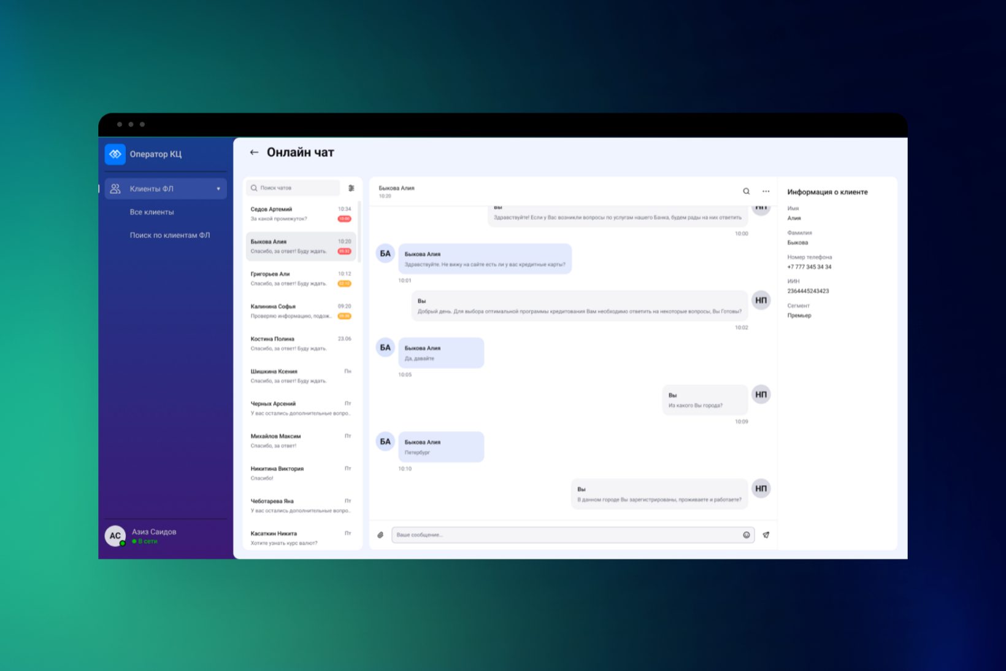Open chat with Костина Полина
The height and width of the screenshot is (671, 1006).
pyautogui.click(x=301, y=344)
